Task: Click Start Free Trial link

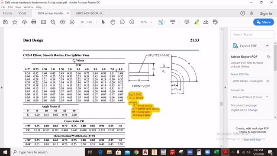Action: tap(252, 140)
